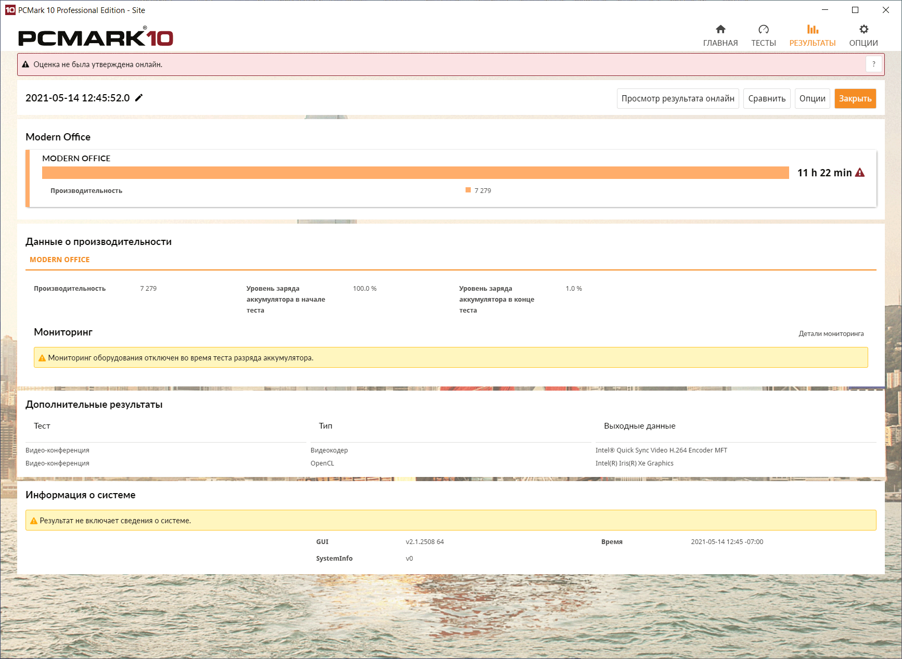
Task: Open the ГЛАВНАЯ home tab
Action: [720, 35]
